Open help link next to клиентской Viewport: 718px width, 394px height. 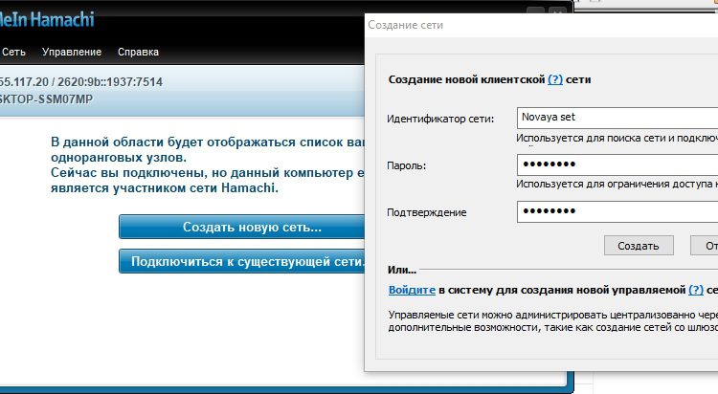coord(555,79)
